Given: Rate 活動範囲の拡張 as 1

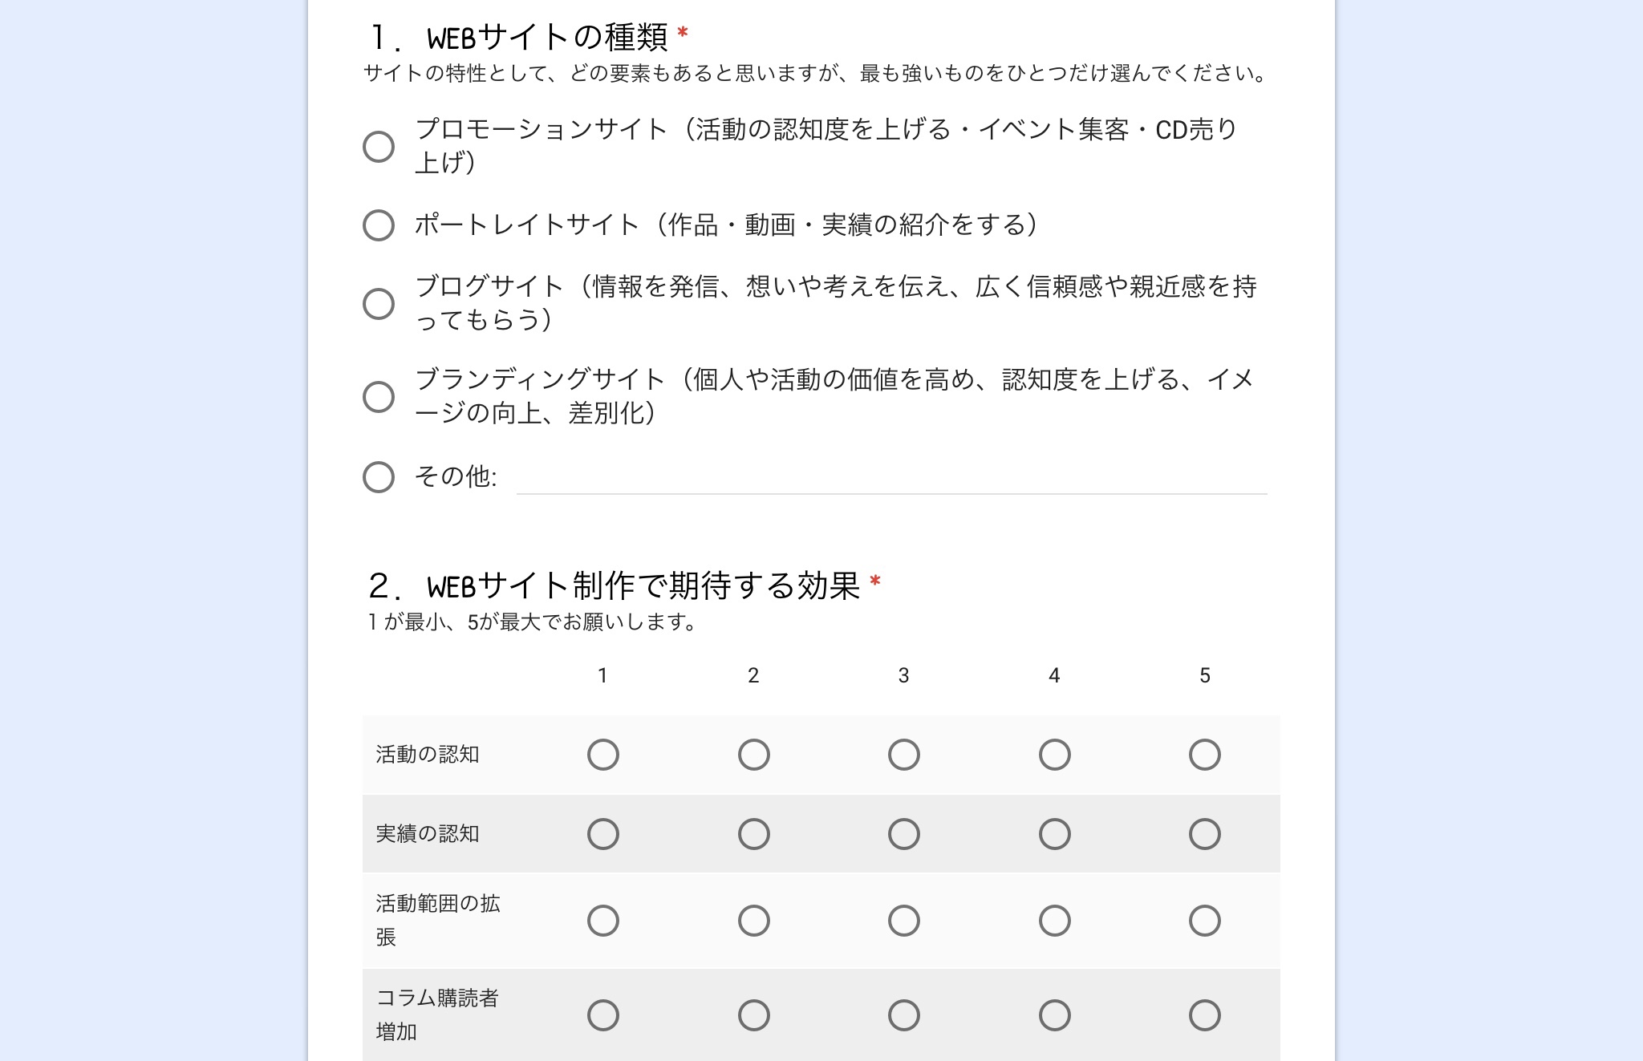Looking at the screenshot, I should (603, 921).
